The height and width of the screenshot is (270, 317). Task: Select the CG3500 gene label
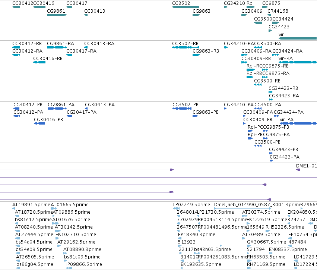click(x=263, y=19)
